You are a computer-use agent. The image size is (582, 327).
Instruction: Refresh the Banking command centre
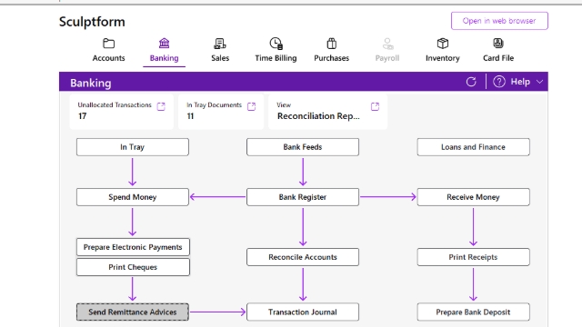coord(471,82)
